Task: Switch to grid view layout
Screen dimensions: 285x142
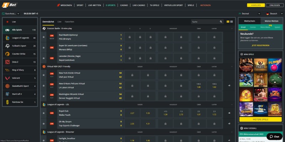Action: pyautogui.click(x=228, y=22)
